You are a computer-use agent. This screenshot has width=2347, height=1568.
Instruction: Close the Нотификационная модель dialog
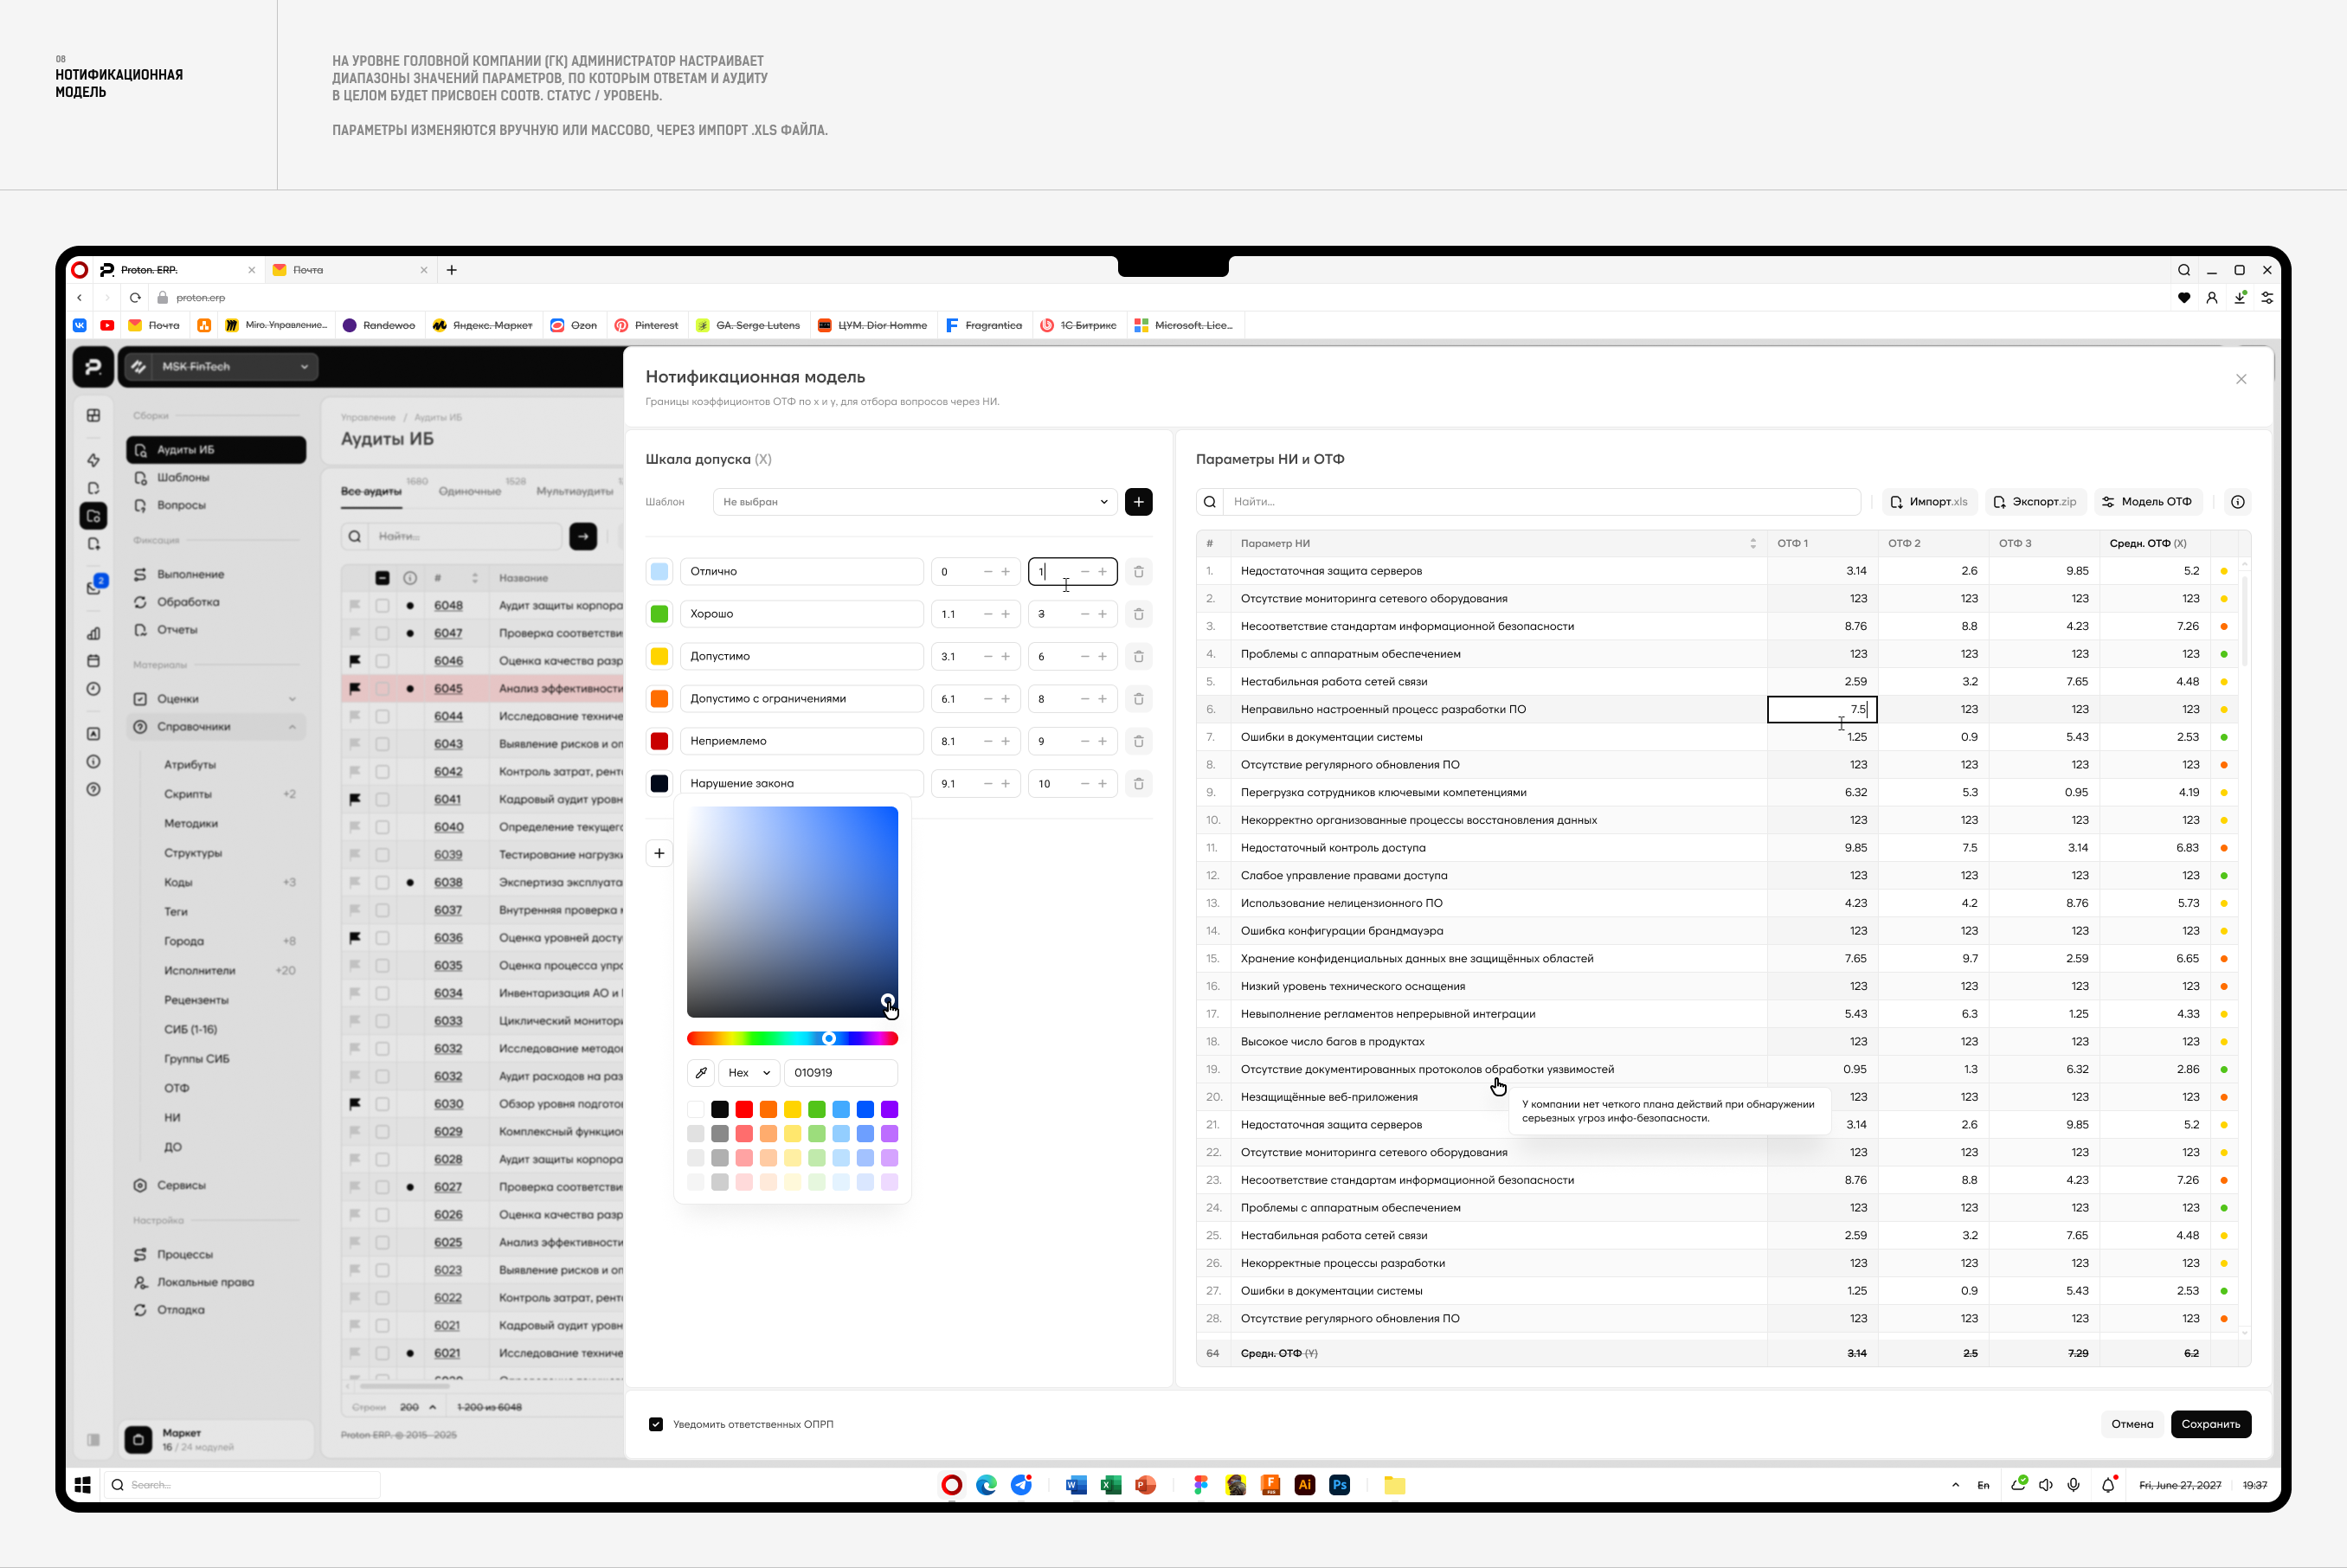click(2241, 379)
